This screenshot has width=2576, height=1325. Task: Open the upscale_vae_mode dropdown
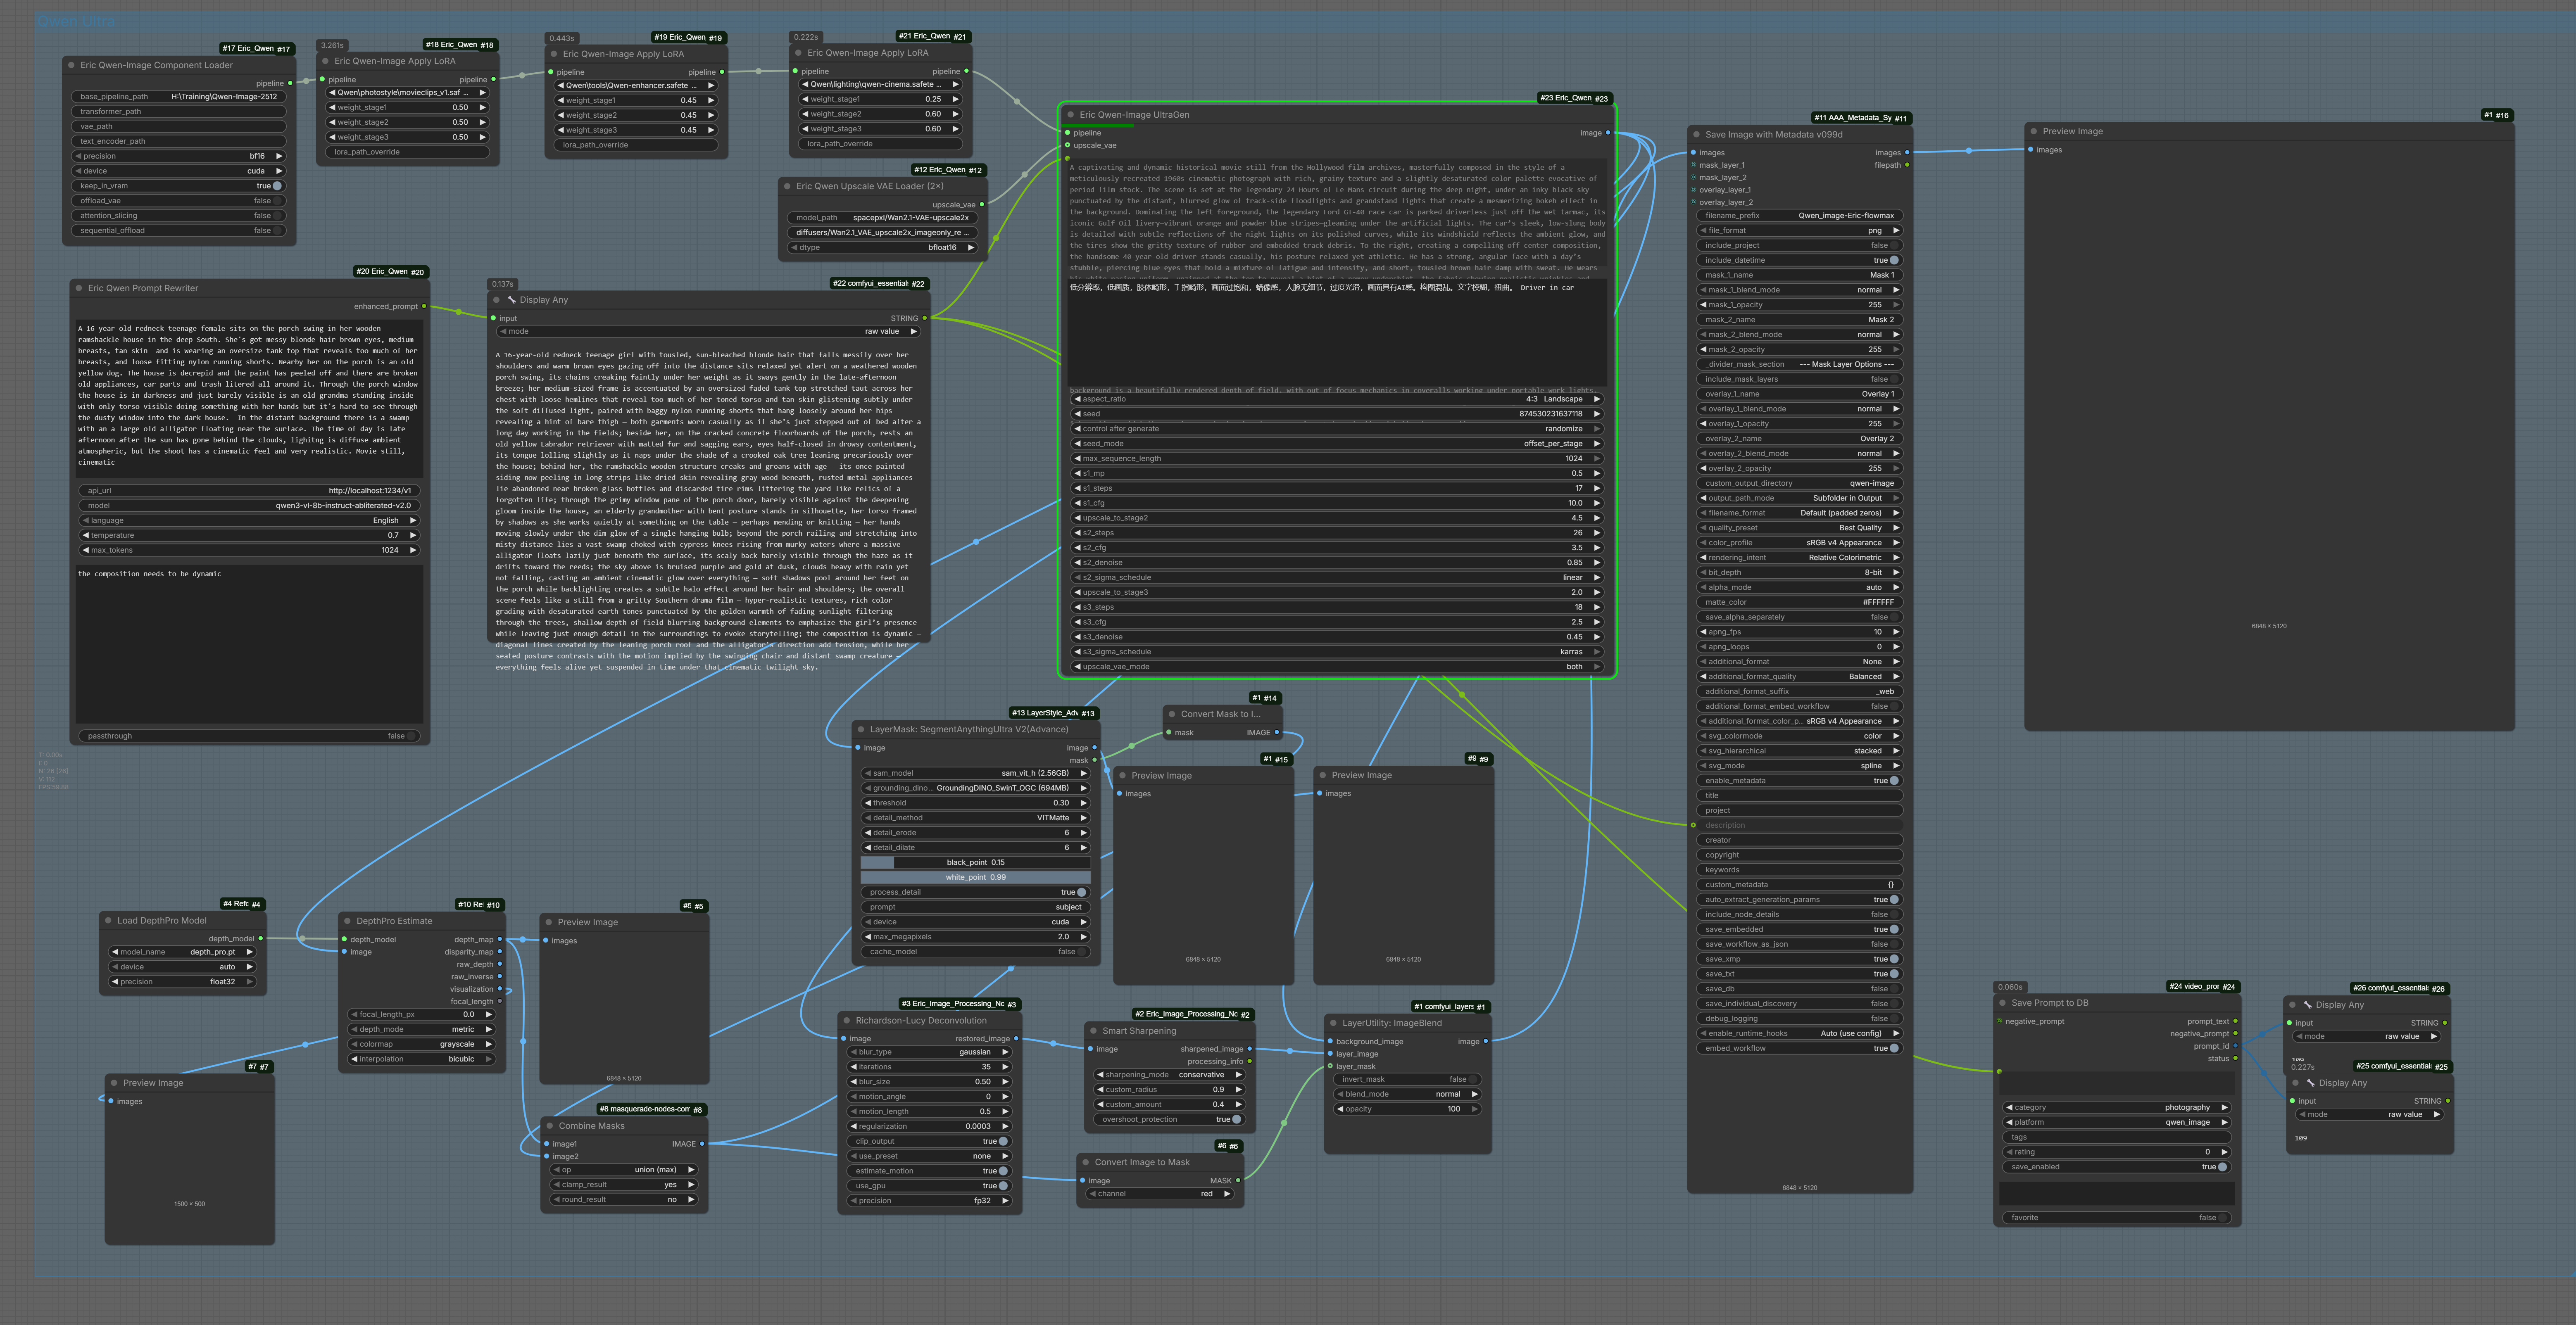point(1337,667)
